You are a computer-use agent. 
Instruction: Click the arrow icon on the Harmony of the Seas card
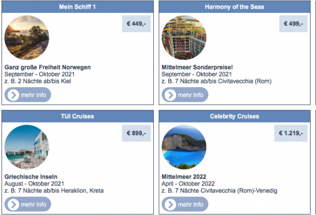pyautogui.click(x=170, y=95)
